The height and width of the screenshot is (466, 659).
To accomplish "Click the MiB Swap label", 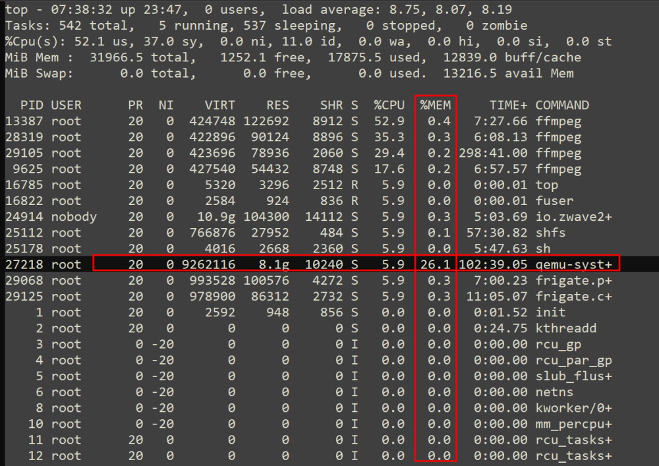I will pos(39,74).
